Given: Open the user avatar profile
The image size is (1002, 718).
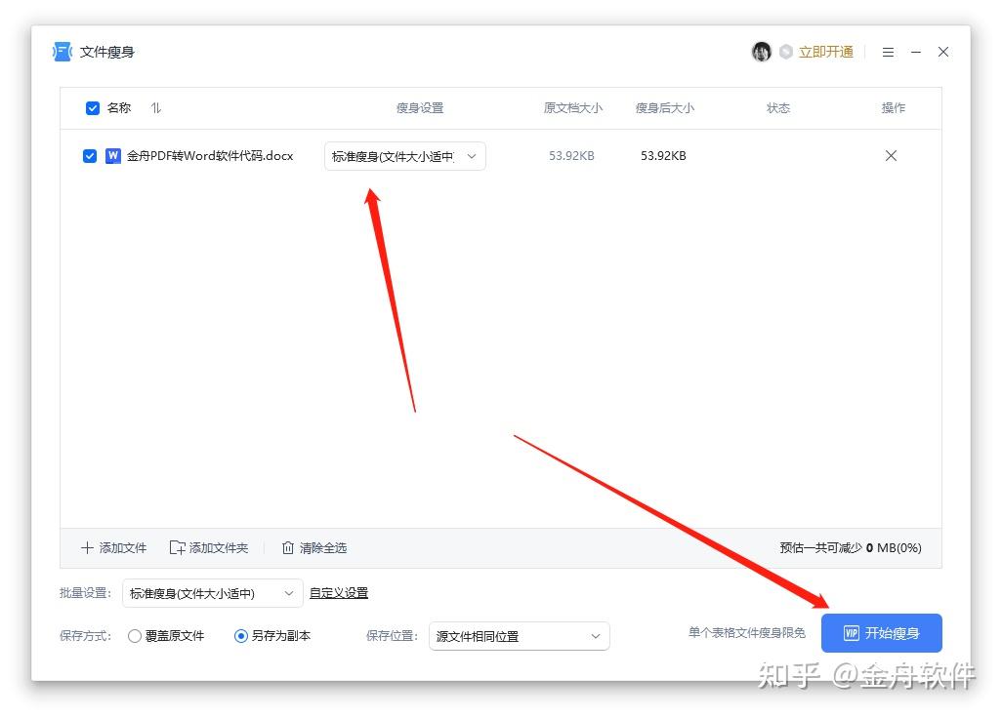Looking at the screenshot, I should (x=761, y=52).
